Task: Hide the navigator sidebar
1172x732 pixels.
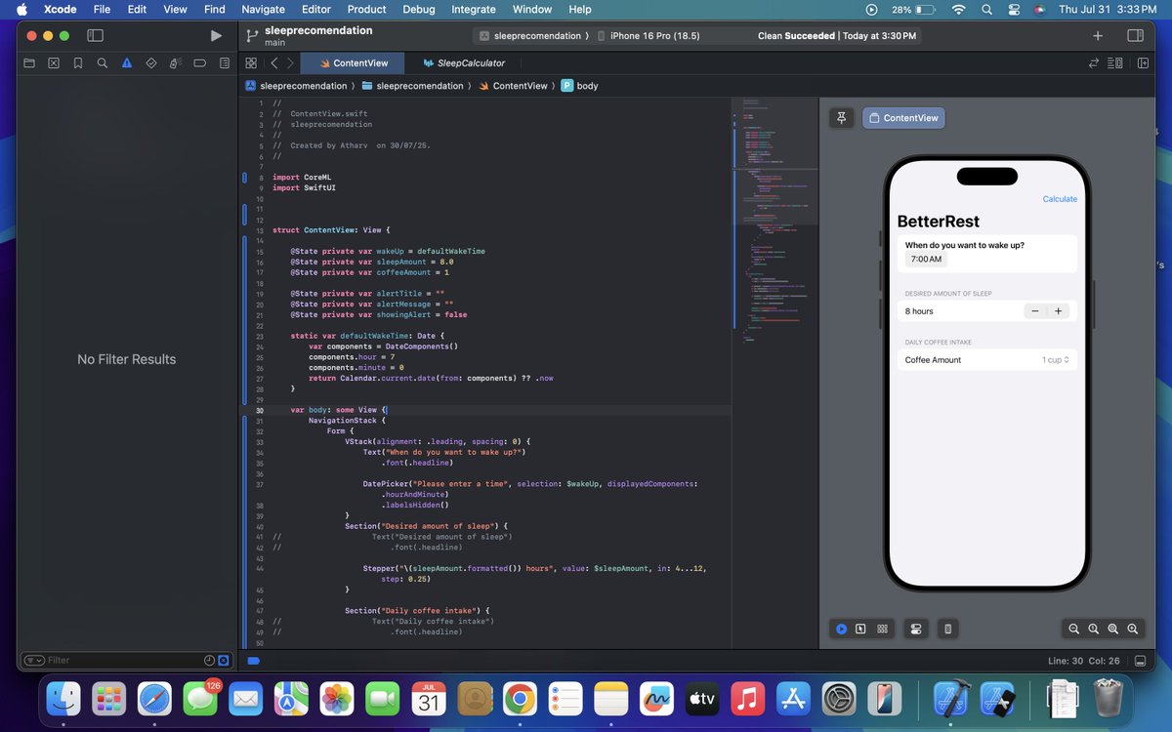Action: pos(95,36)
